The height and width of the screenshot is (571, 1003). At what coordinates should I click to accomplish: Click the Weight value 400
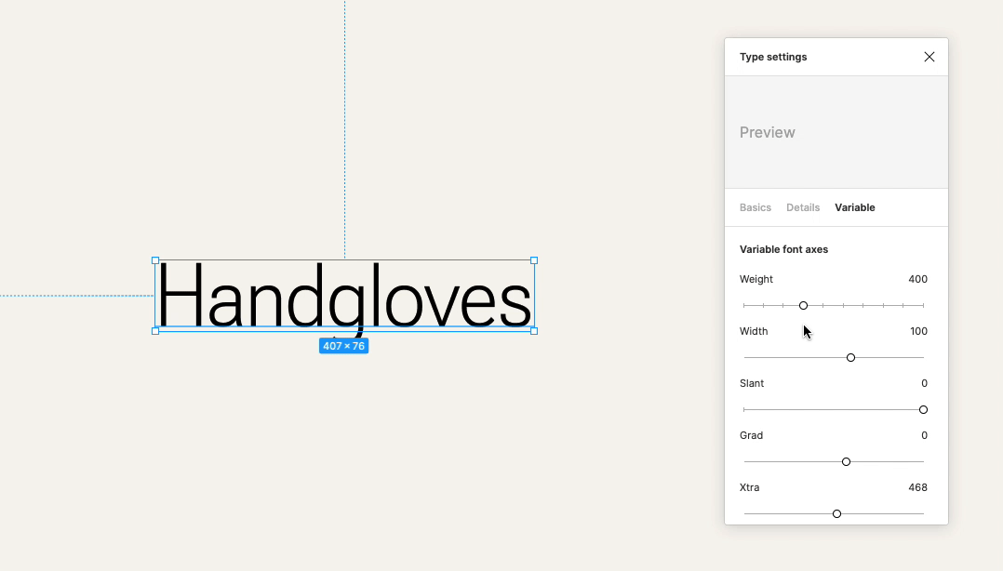[x=917, y=279]
